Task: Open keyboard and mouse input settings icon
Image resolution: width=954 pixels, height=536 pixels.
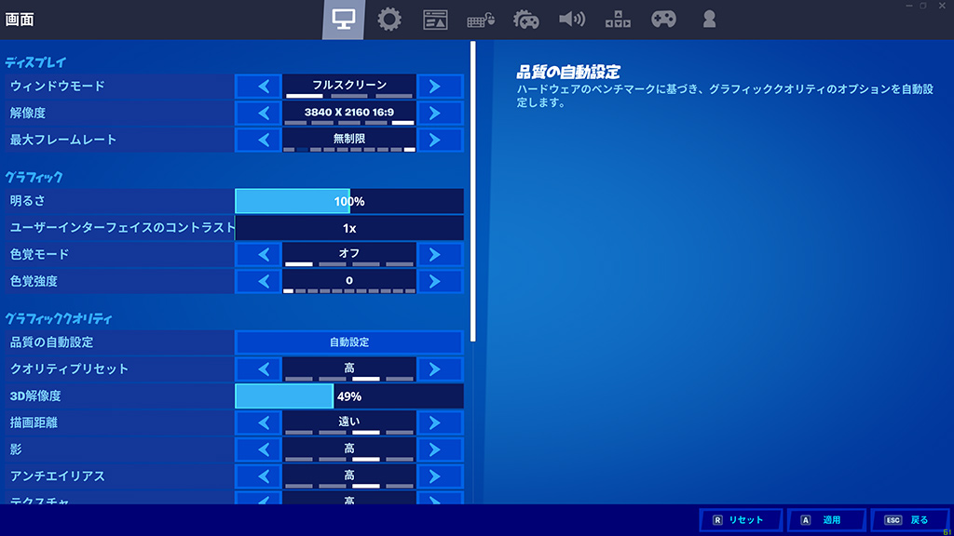Action: [481, 20]
